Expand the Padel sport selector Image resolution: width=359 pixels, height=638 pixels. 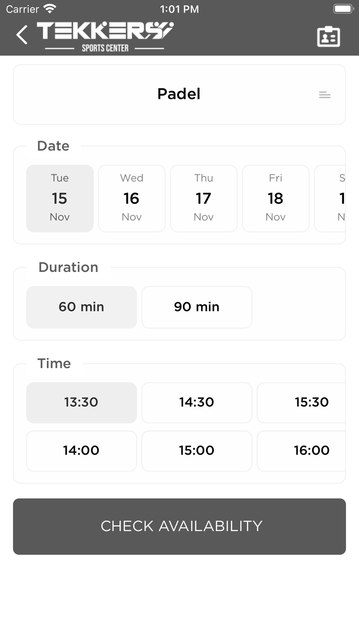click(x=179, y=95)
